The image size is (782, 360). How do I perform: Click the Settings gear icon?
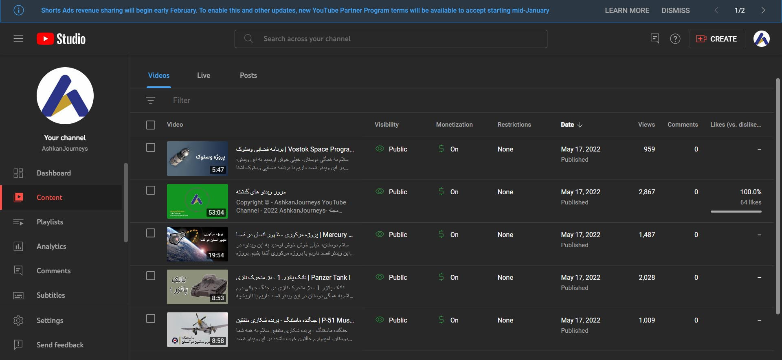point(18,320)
